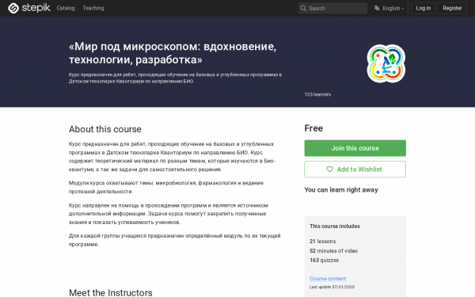Screen dimensions: 475x297
Task: Click the Last update 07/01/2020 text
Action: coord(332,287)
